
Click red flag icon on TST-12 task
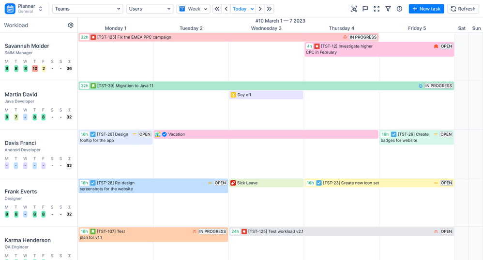[436, 46]
